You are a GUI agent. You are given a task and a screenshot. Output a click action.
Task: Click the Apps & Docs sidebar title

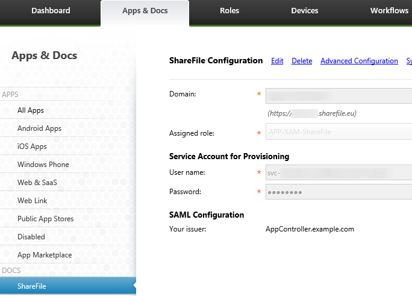(45, 55)
